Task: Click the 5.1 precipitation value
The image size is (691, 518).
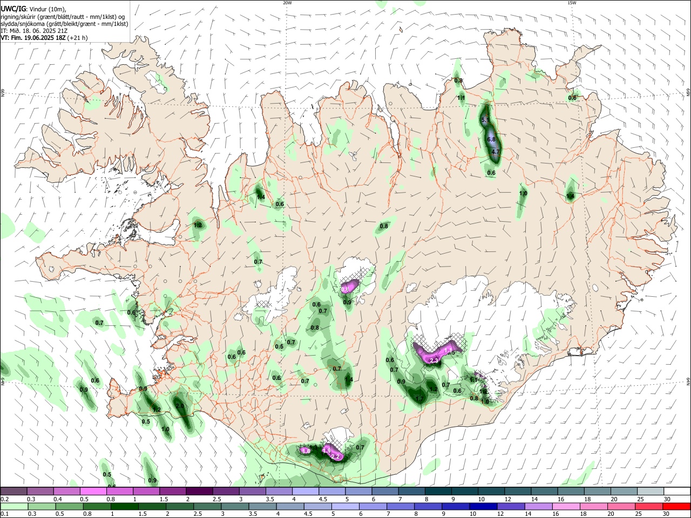Action: (x=485, y=120)
